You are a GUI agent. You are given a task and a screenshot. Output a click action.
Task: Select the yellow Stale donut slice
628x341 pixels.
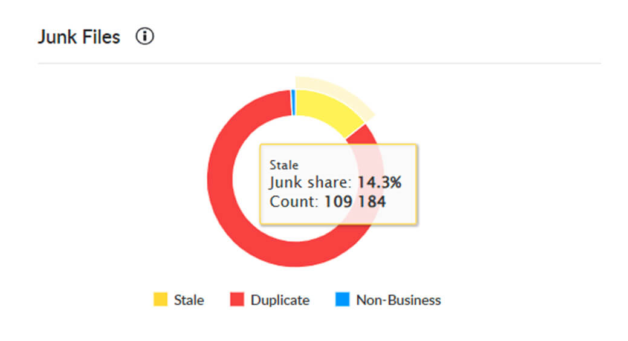coord(325,111)
